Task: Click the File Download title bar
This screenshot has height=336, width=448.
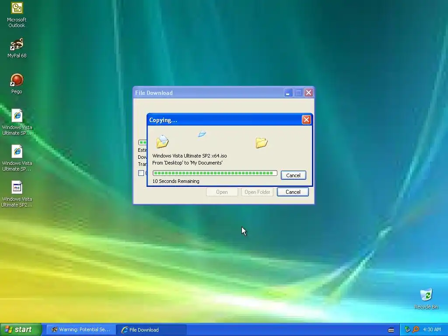Action: pyautogui.click(x=209, y=93)
